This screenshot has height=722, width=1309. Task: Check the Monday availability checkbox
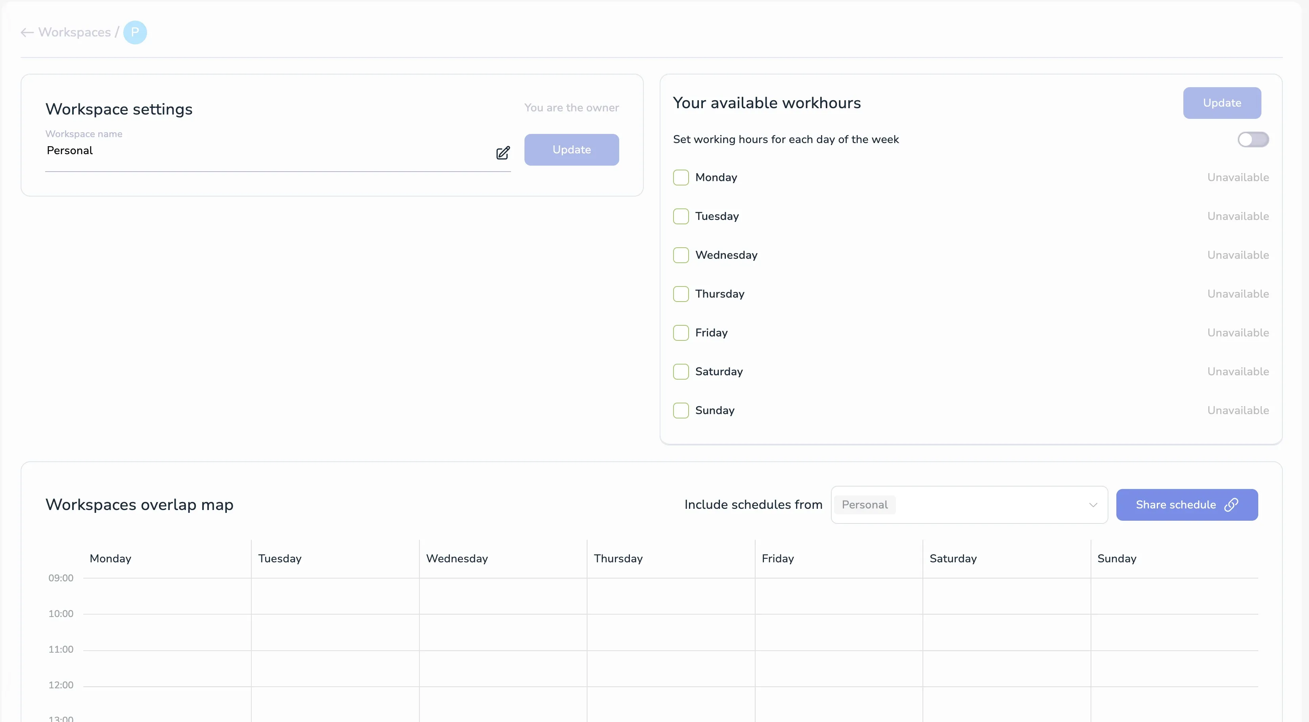[680, 177]
